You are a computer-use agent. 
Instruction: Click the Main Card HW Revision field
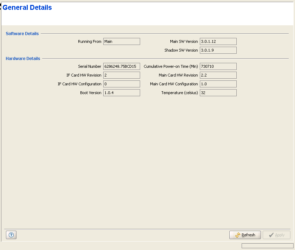click(x=218, y=75)
